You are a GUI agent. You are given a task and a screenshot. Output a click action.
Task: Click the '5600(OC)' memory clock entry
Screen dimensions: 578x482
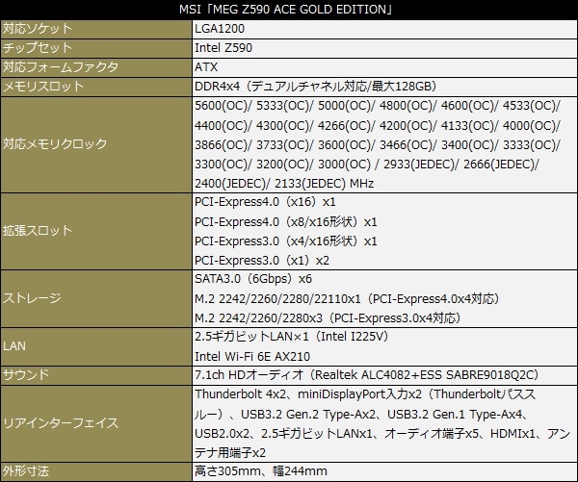point(223,106)
